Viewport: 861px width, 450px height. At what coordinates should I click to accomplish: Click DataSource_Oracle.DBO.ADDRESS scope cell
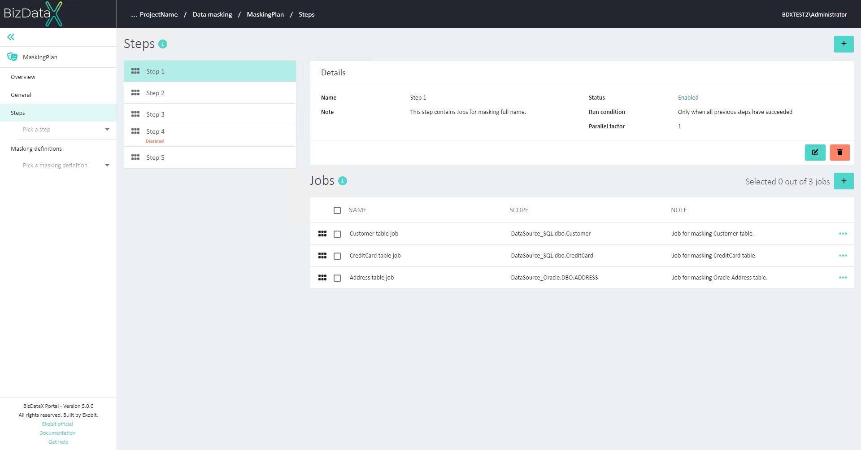point(554,277)
